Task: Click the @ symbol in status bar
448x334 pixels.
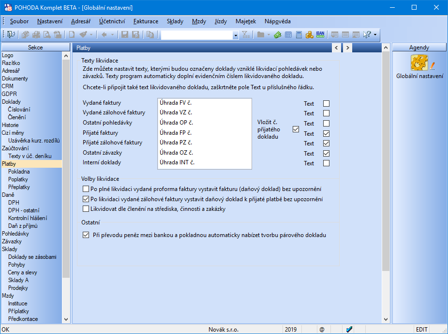Action: 322,330
